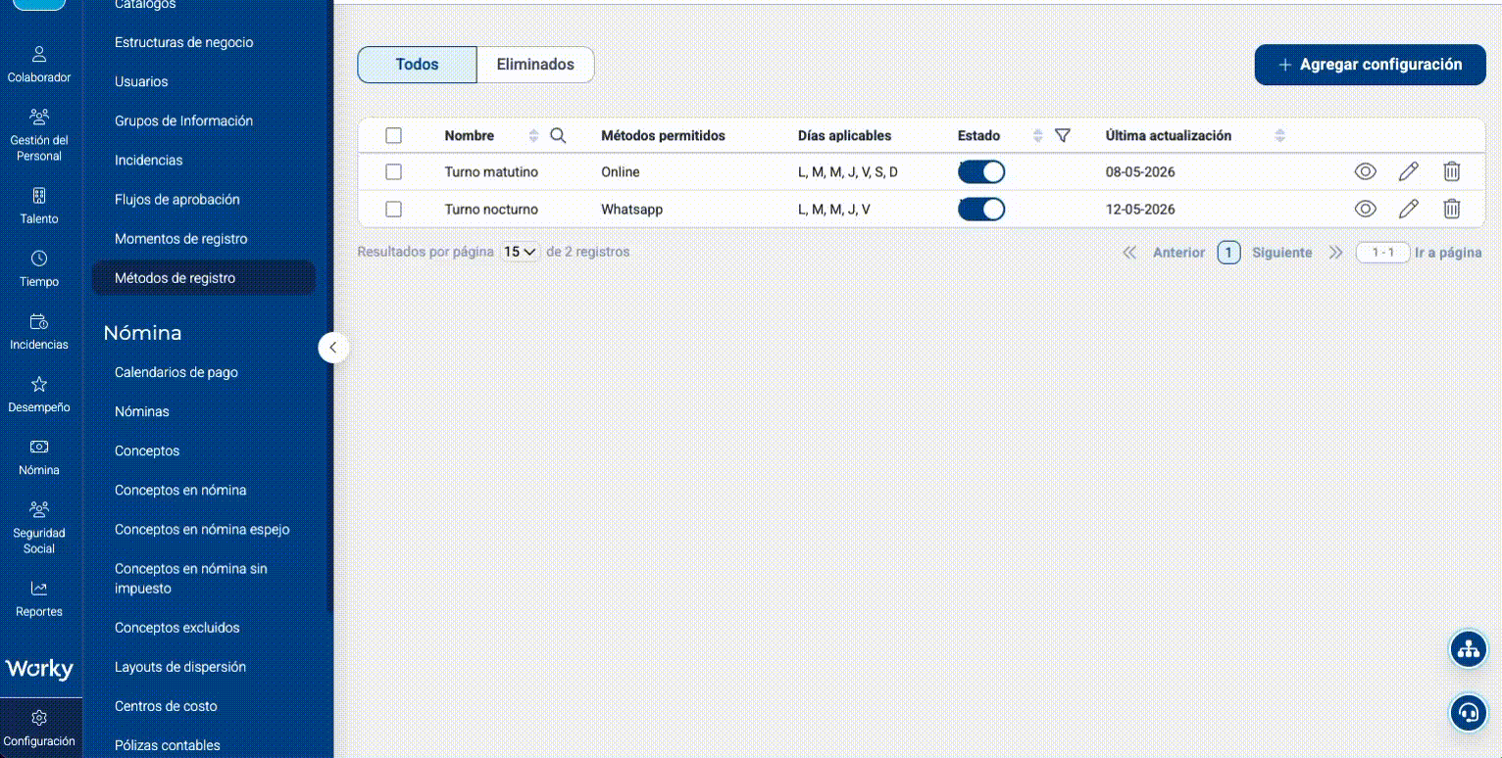Check the Turno nocturno row checkbox
This screenshot has height=758, width=1502.
(394, 209)
